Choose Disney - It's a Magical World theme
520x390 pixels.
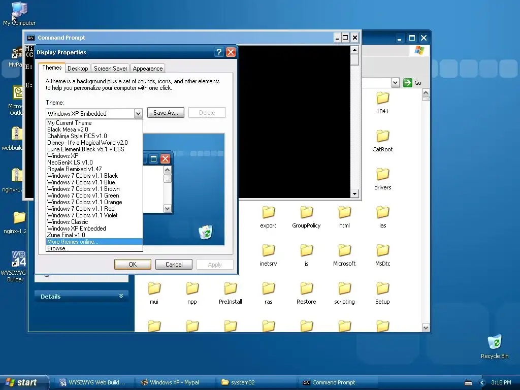(94, 143)
